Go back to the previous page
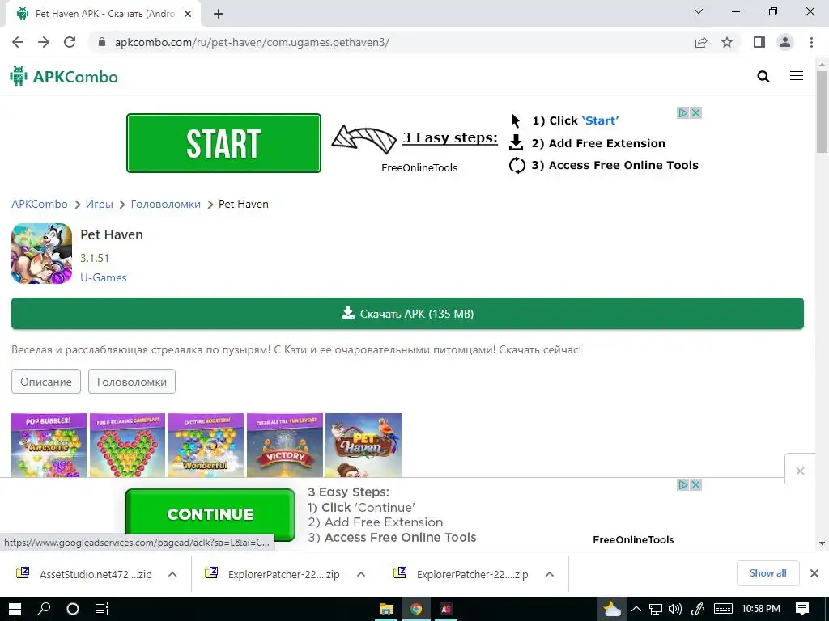The height and width of the screenshot is (621, 829). (18, 42)
